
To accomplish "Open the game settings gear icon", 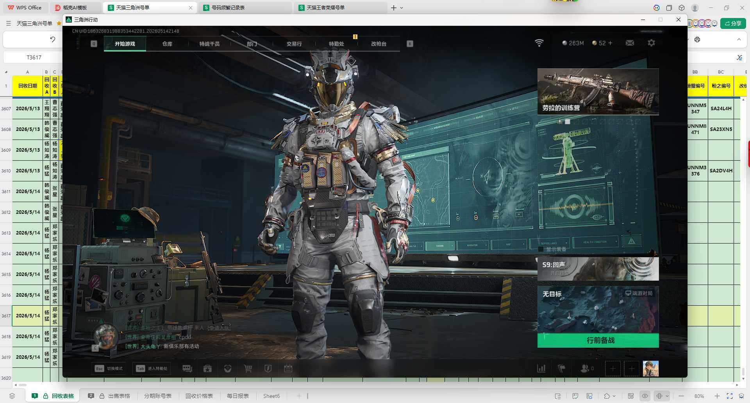I will click(x=651, y=43).
